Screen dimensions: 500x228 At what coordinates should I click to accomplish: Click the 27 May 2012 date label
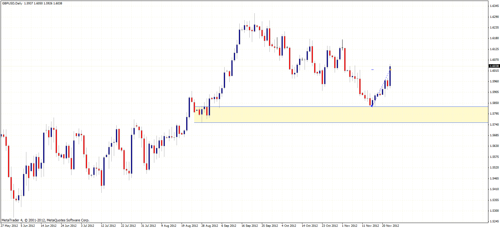click(9, 226)
